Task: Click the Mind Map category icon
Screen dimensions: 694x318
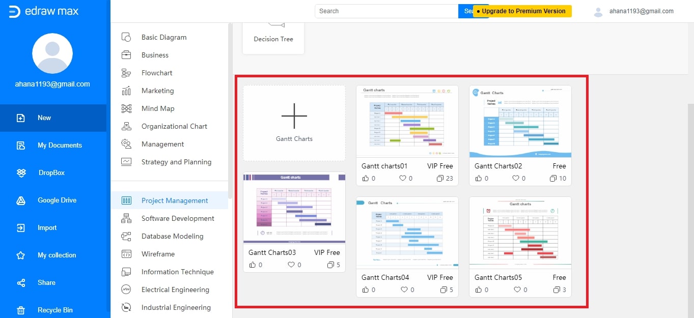Action: [x=126, y=108]
